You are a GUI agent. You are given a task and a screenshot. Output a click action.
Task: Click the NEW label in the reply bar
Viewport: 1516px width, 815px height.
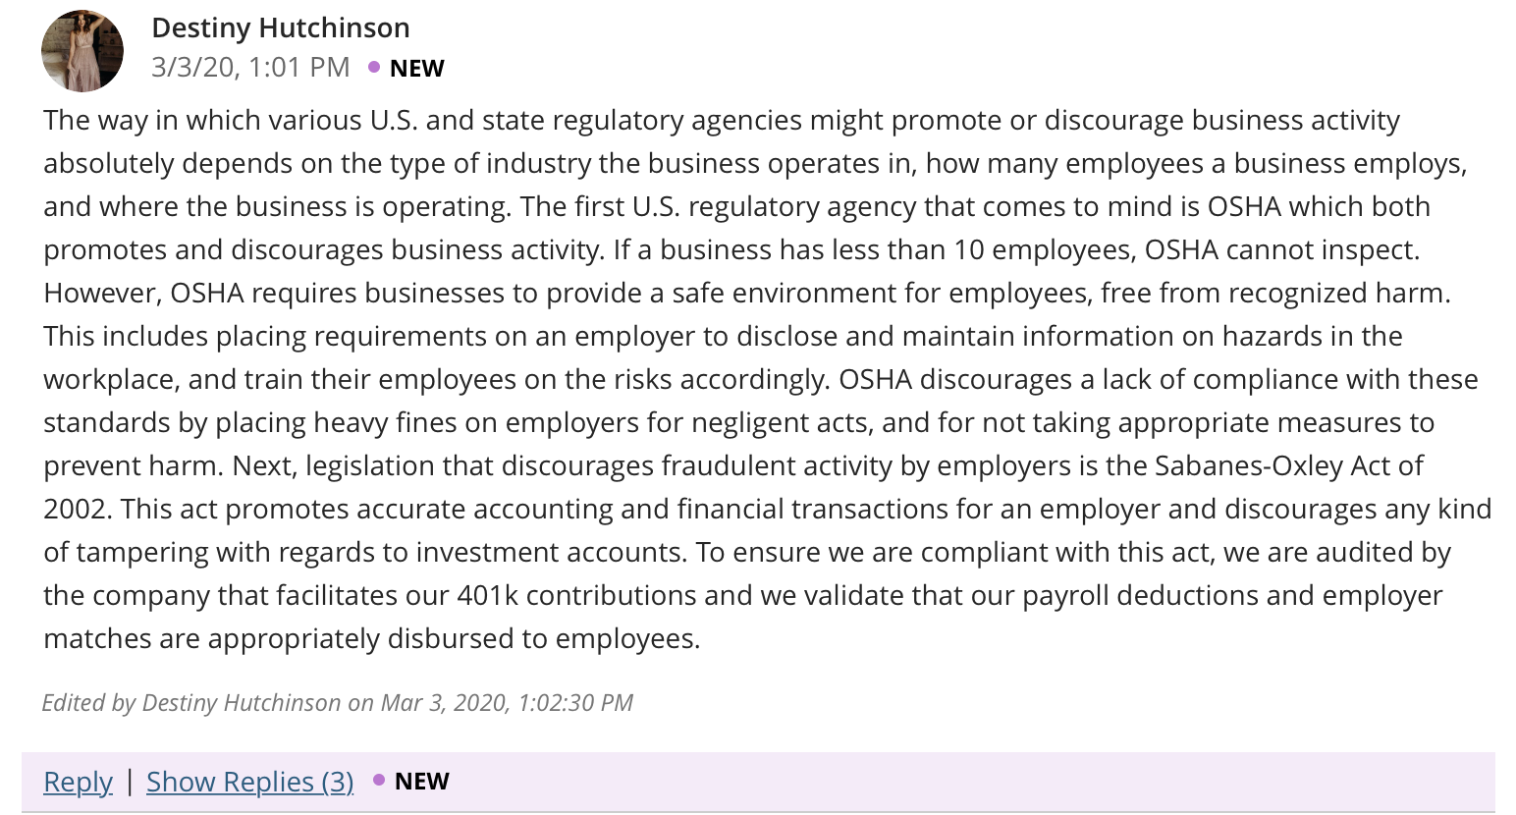pyautogui.click(x=422, y=781)
